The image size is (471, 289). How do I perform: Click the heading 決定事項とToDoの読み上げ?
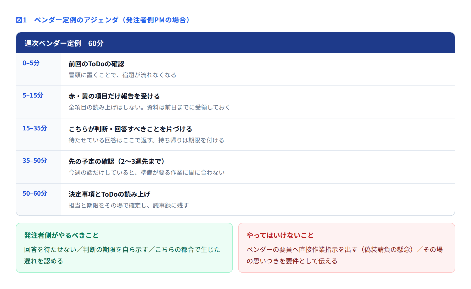pyautogui.click(x=109, y=194)
